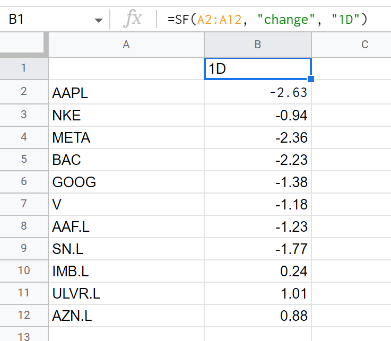Click empty cell A1

[126, 68]
